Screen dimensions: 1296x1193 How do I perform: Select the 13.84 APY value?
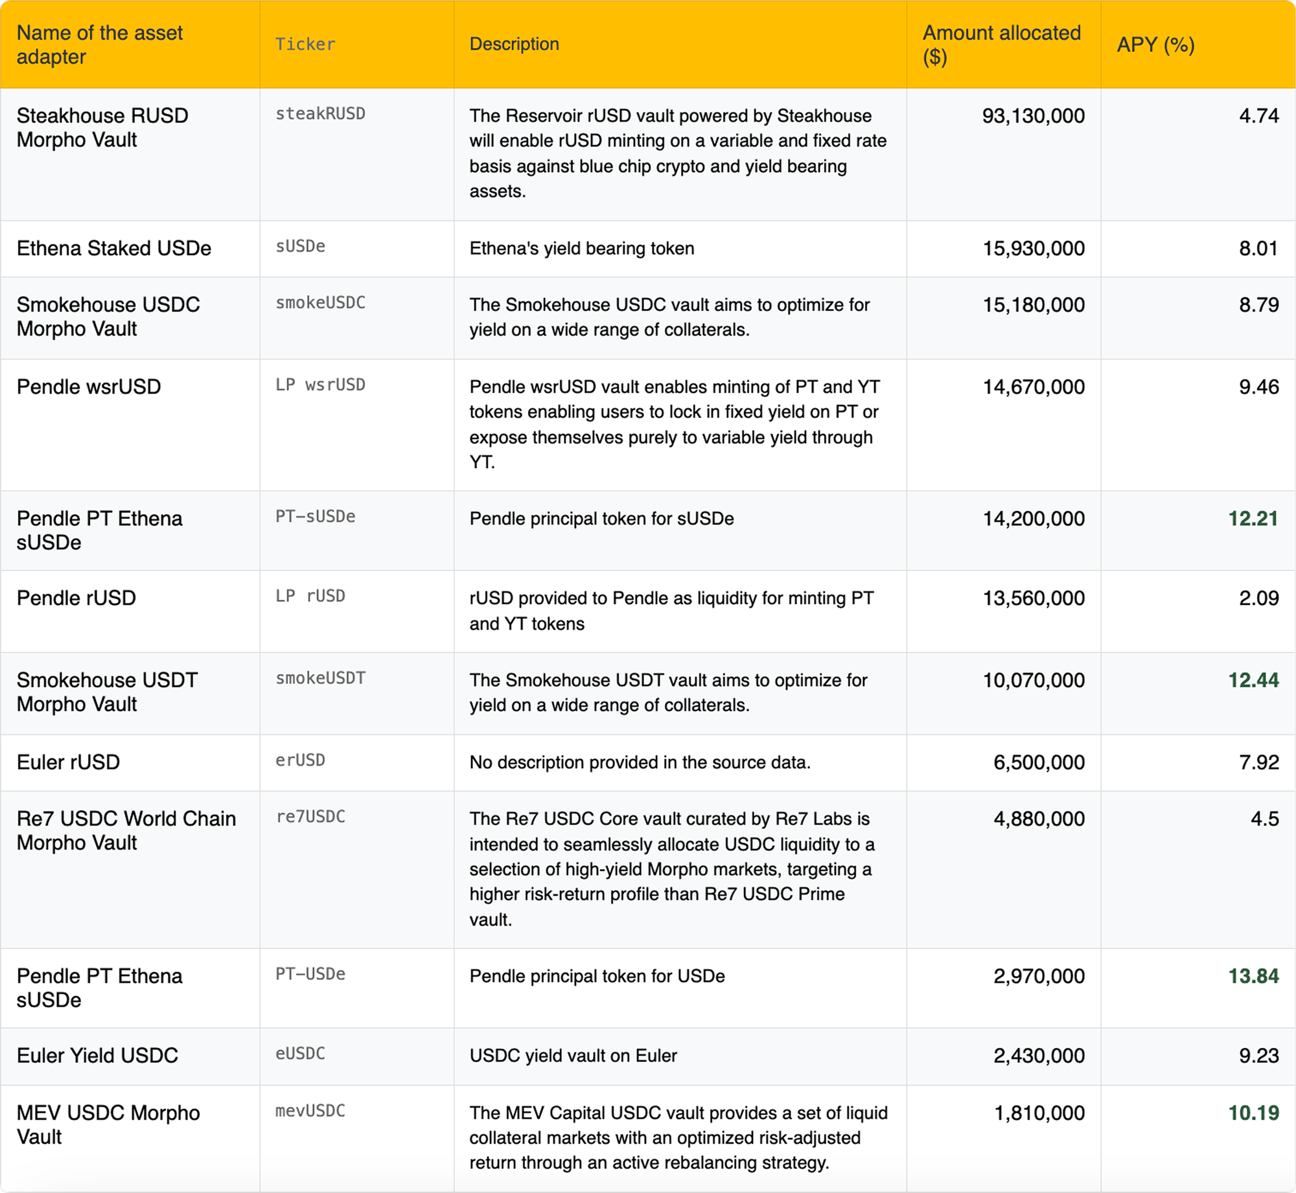[x=1253, y=975]
